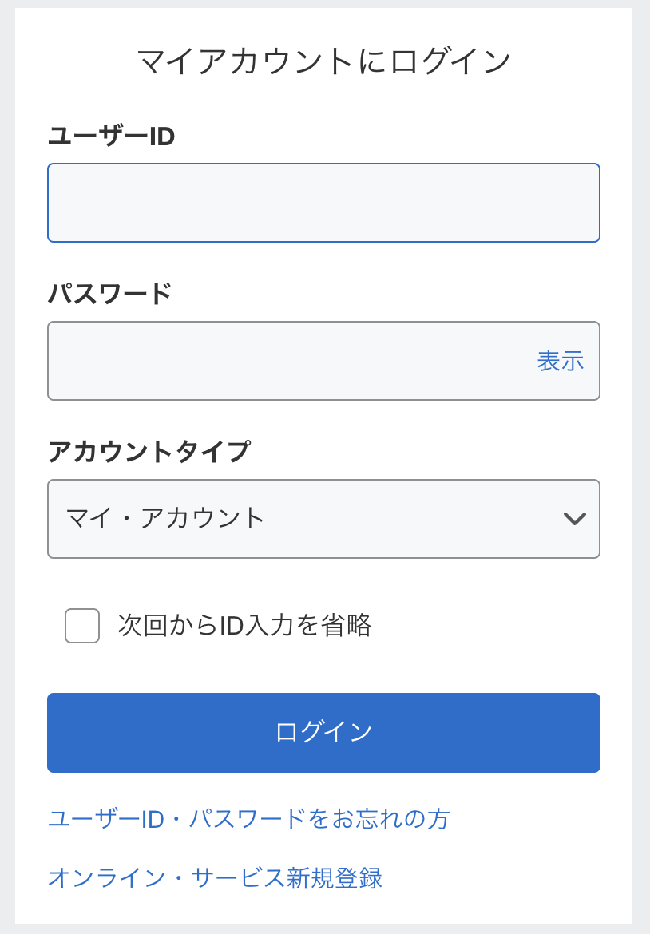Image resolution: width=650 pixels, height=934 pixels.
Task: Open ユーザーID・パスワードをお忘れの方 link
Action: [x=248, y=819]
